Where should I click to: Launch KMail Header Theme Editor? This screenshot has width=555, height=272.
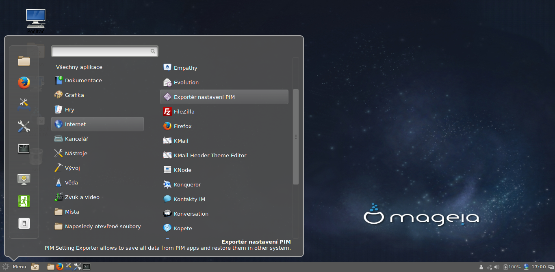coord(224,155)
